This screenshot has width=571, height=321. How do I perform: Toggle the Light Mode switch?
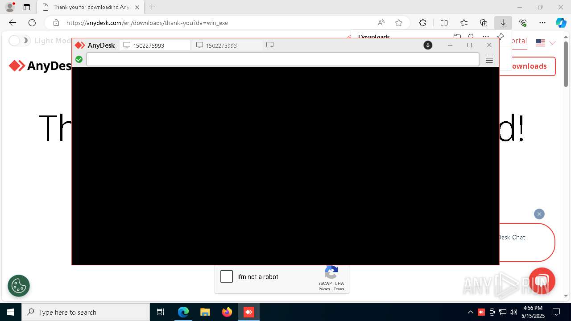[19, 41]
